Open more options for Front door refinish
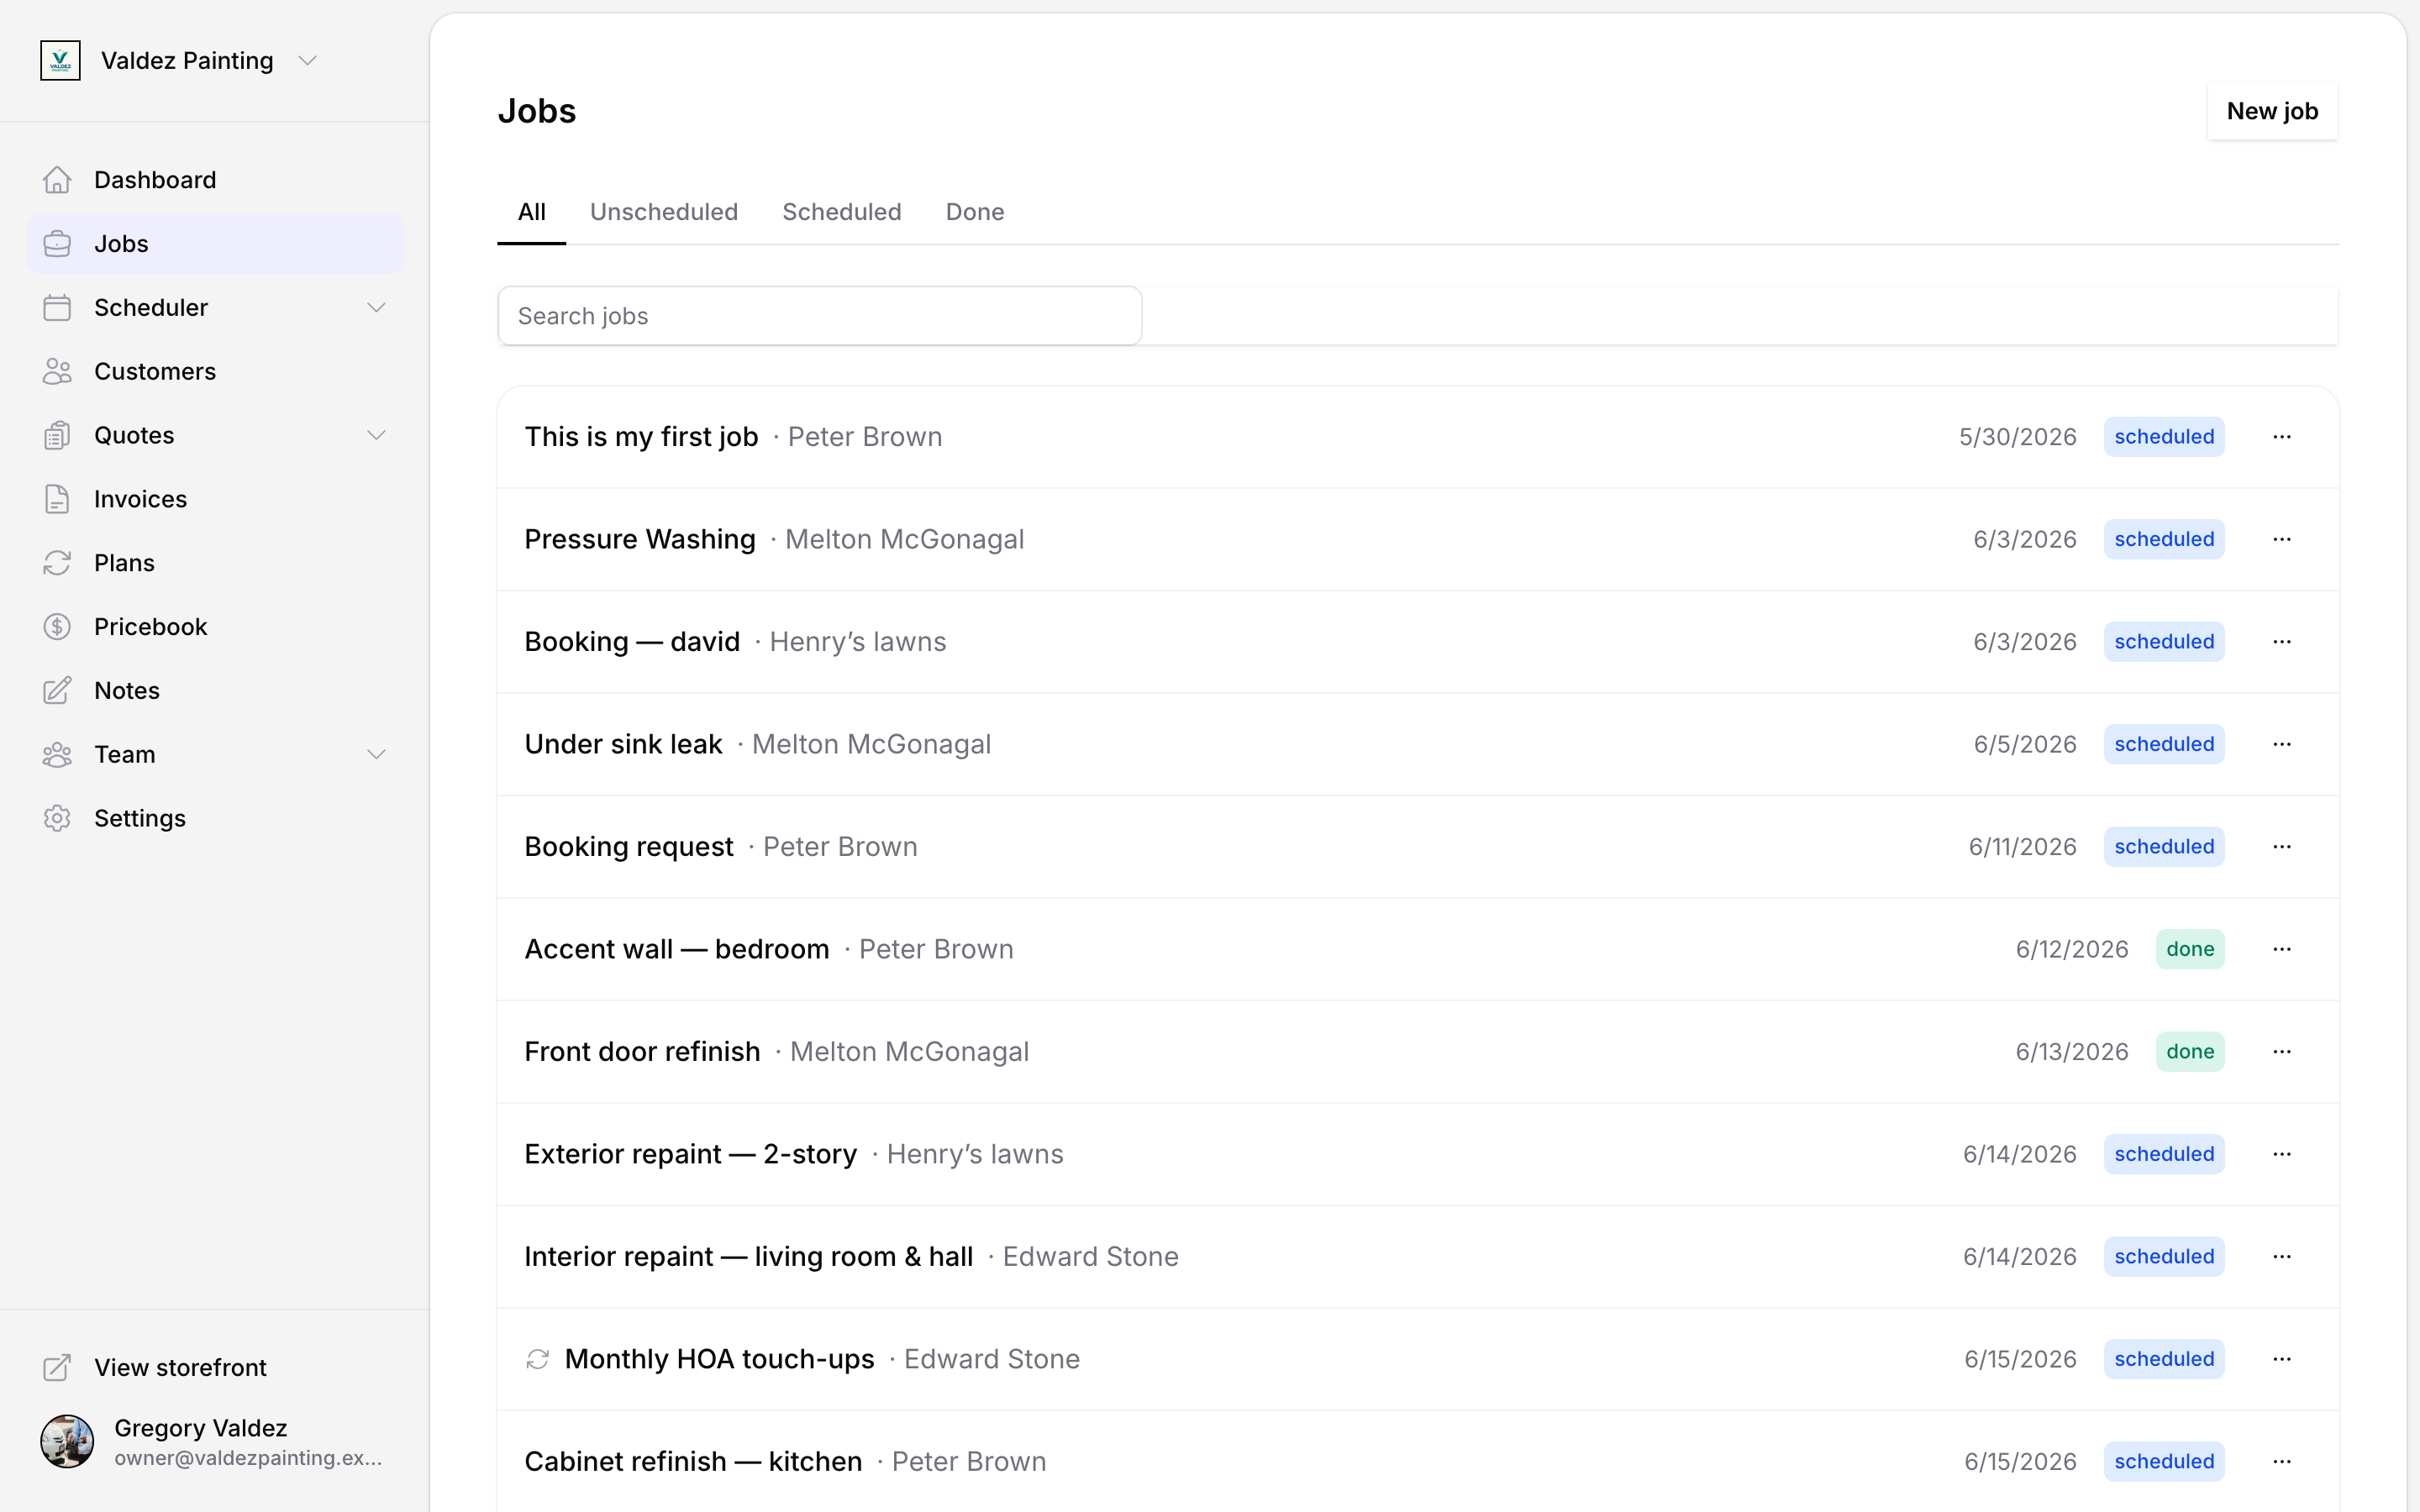2420x1512 pixels. [2282, 1052]
